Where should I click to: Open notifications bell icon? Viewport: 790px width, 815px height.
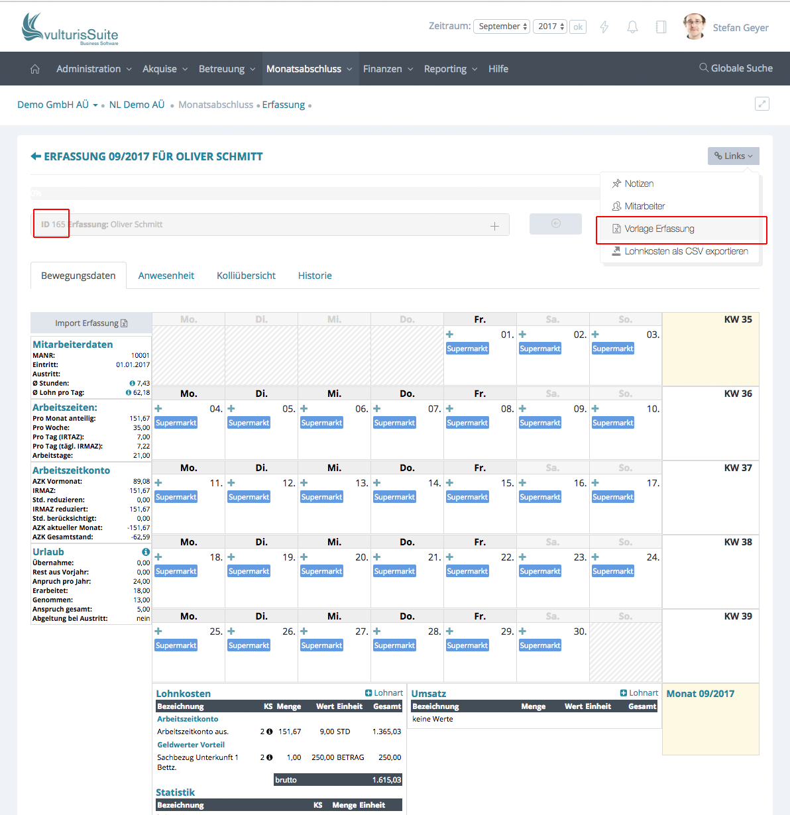633,27
